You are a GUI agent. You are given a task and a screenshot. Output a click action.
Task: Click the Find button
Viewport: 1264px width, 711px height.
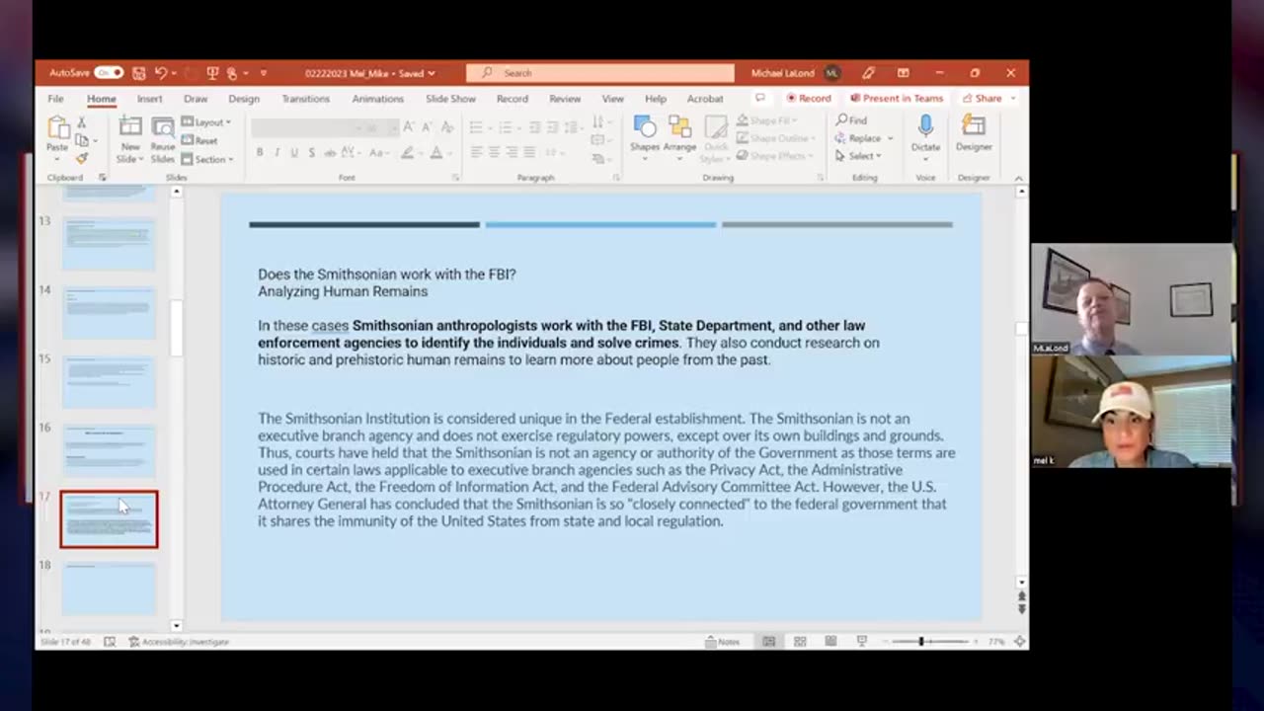click(x=851, y=120)
